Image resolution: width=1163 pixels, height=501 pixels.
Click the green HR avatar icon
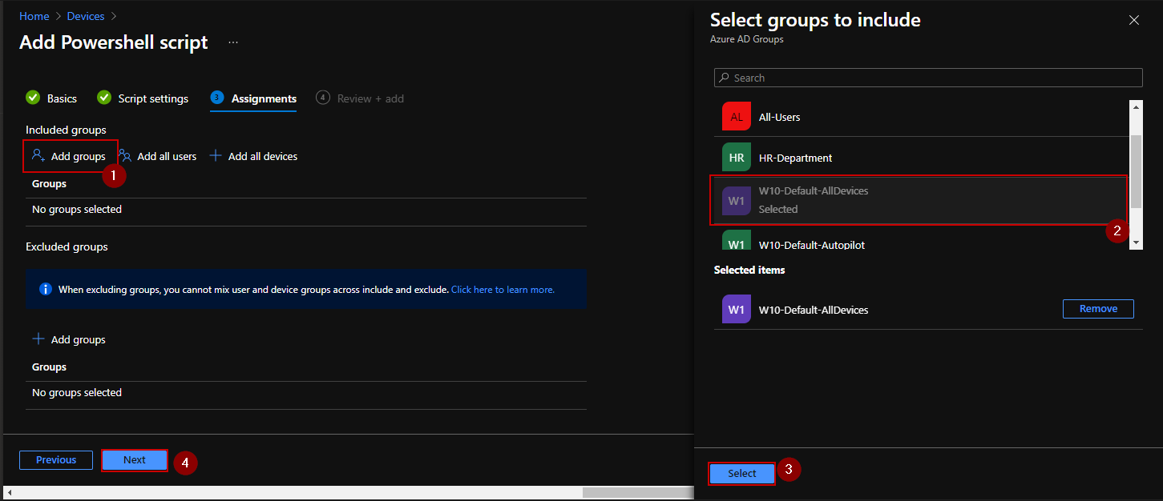(x=736, y=158)
